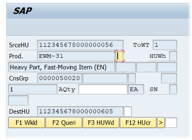Click the ToWT label

pos(141,45)
